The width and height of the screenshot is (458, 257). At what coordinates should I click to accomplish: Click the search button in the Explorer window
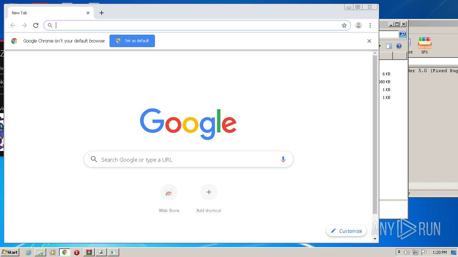[x=403, y=34]
